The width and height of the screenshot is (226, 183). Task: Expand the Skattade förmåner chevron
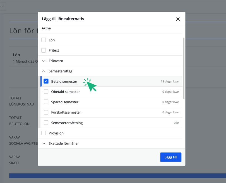click(44, 143)
